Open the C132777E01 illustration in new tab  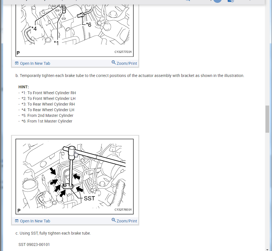pos(32,63)
